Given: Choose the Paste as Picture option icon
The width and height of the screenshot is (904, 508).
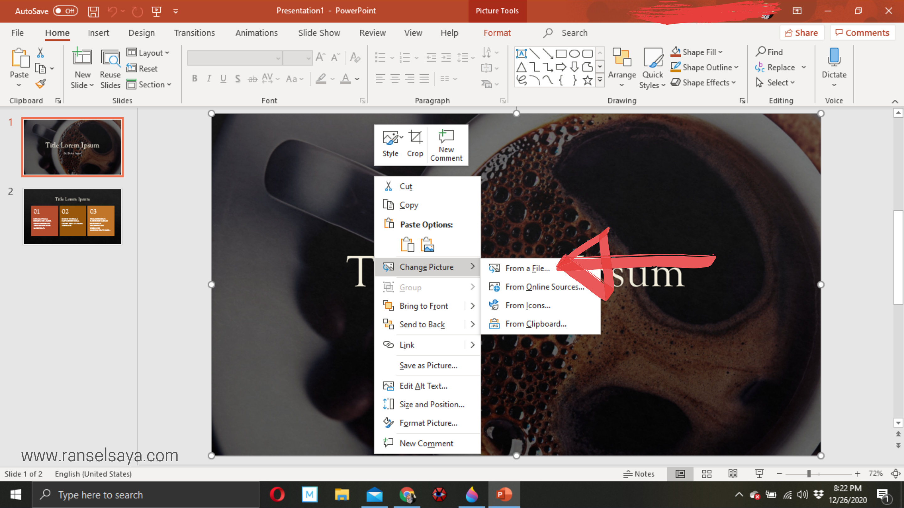Looking at the screenshot, I should (428, 245).
